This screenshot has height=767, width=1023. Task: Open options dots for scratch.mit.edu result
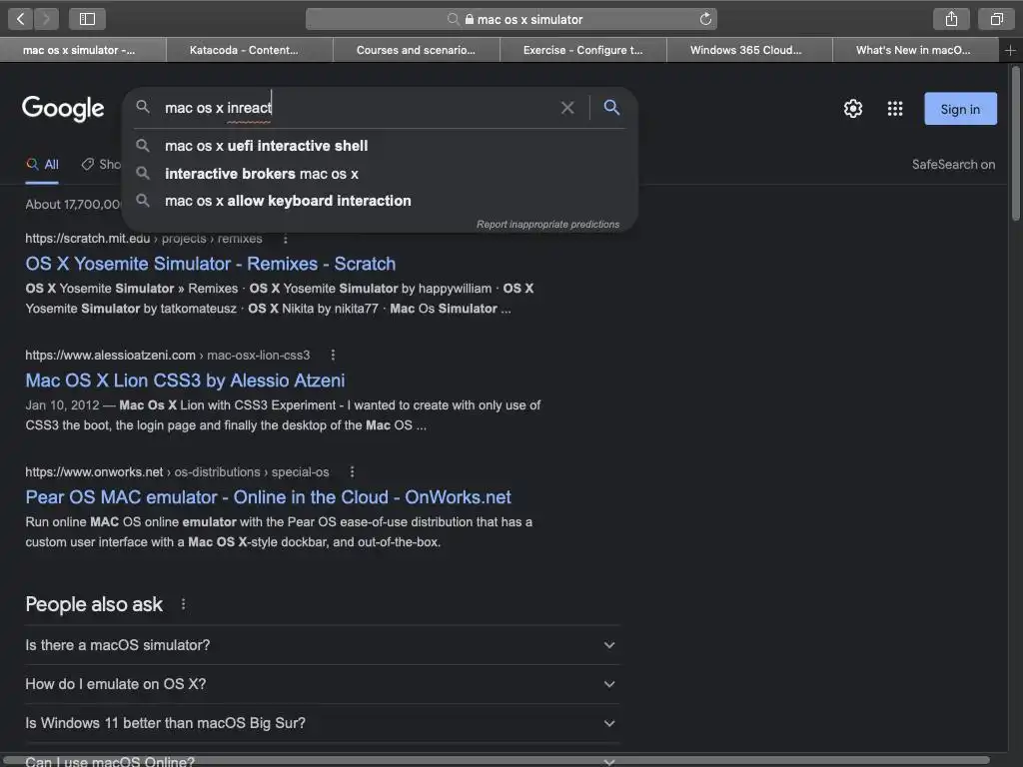[x=285, y=239]
